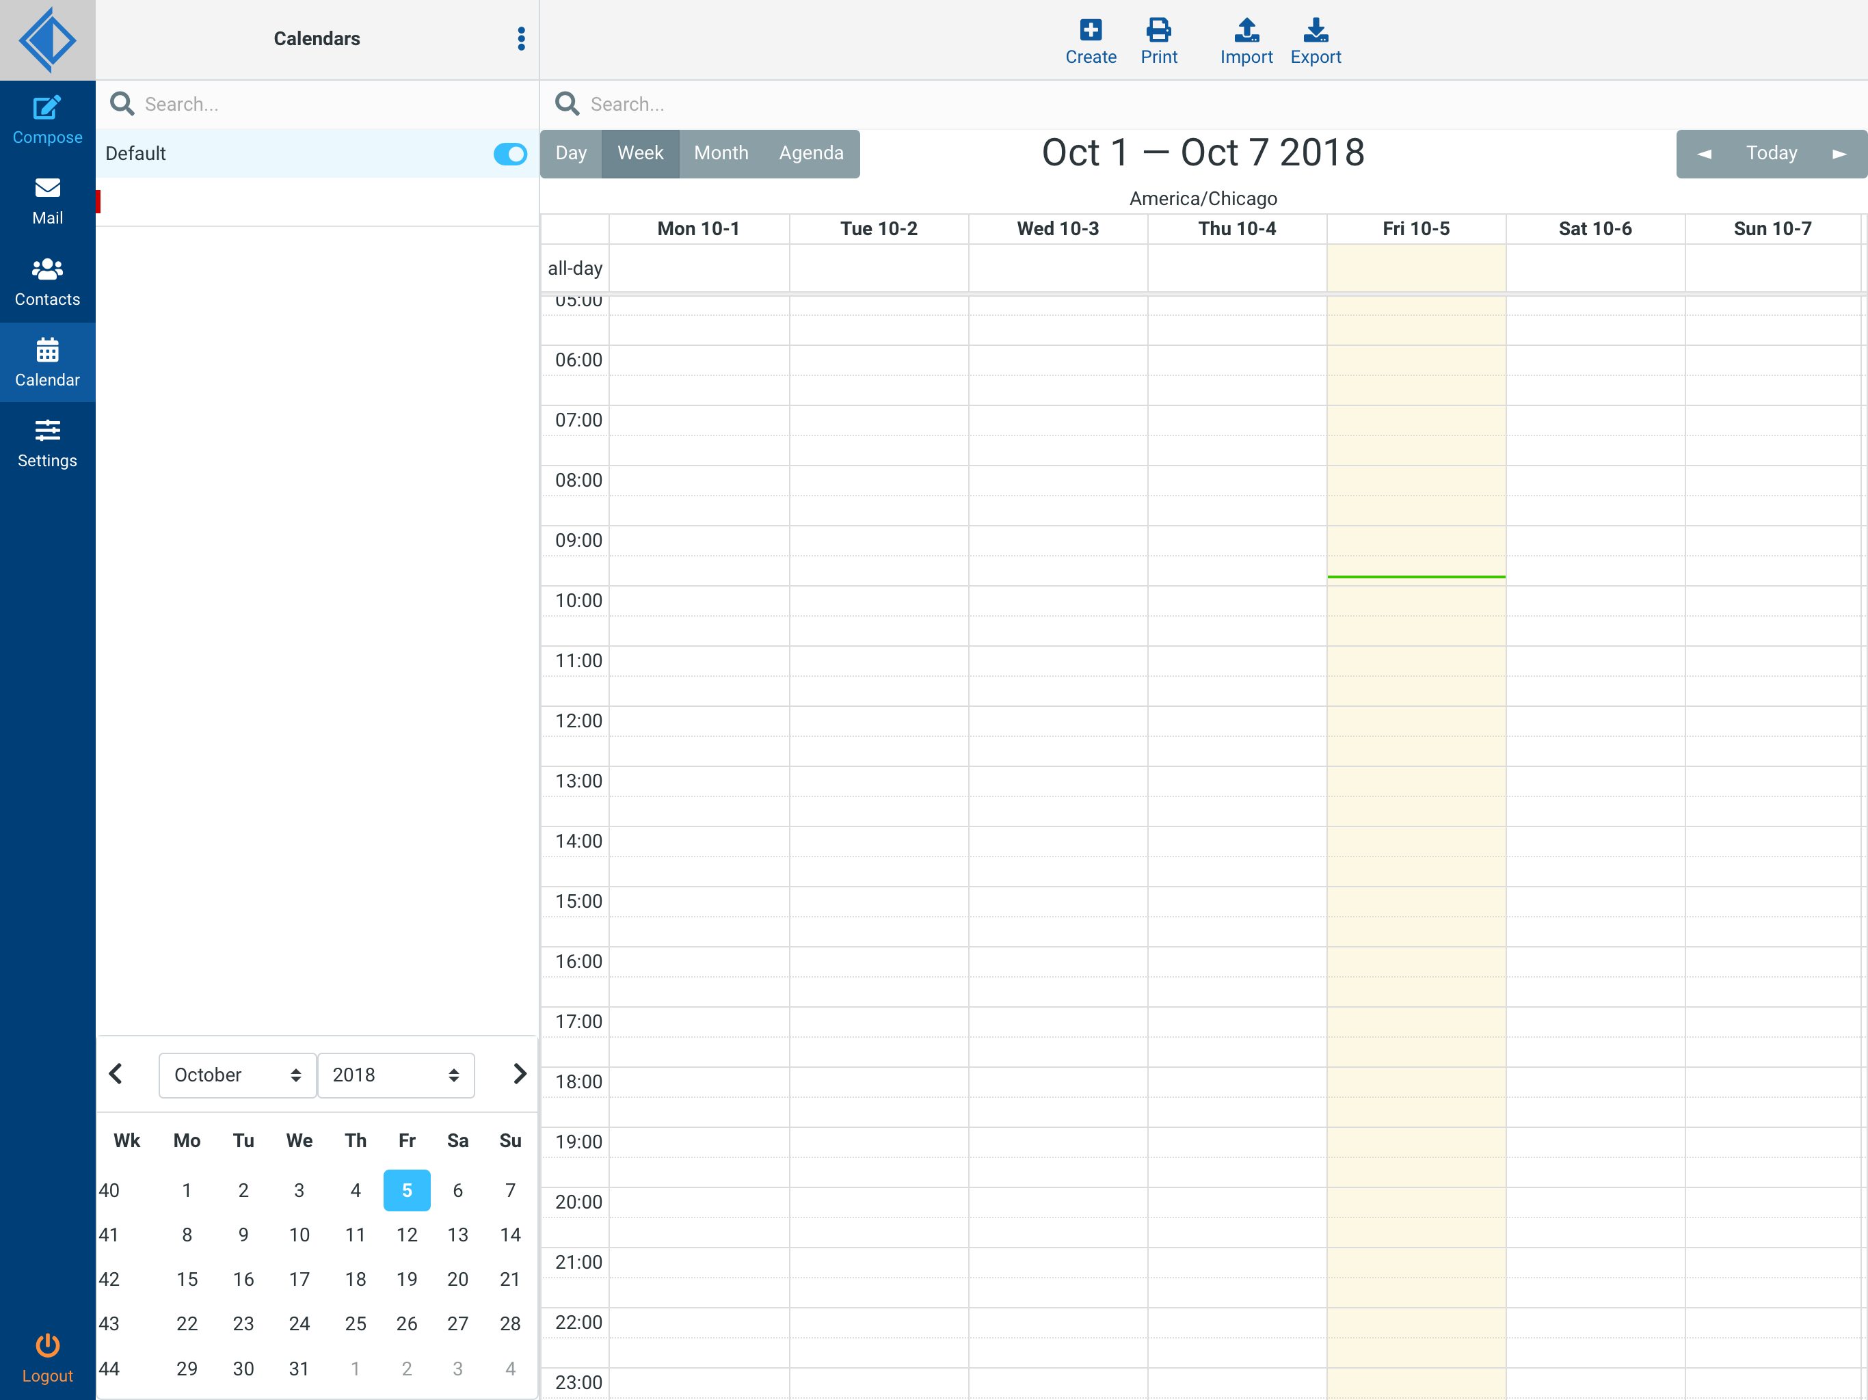Open Contacts from the sidebar
1868x1400 pixels.
pyautogui.click(x=47, y=282)
